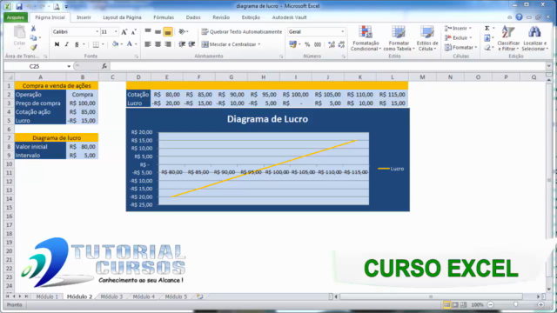
Task: Open Mesclar e Centralizar dropdown arrow
Action: pyautogui.click(x=259, y=44)
